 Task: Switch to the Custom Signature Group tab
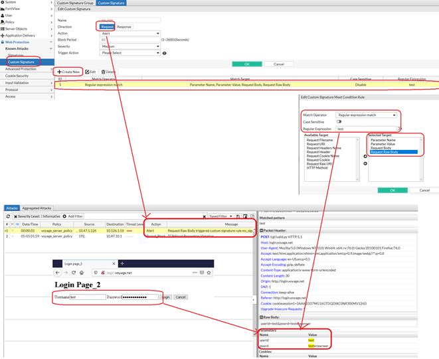point(75,3)
